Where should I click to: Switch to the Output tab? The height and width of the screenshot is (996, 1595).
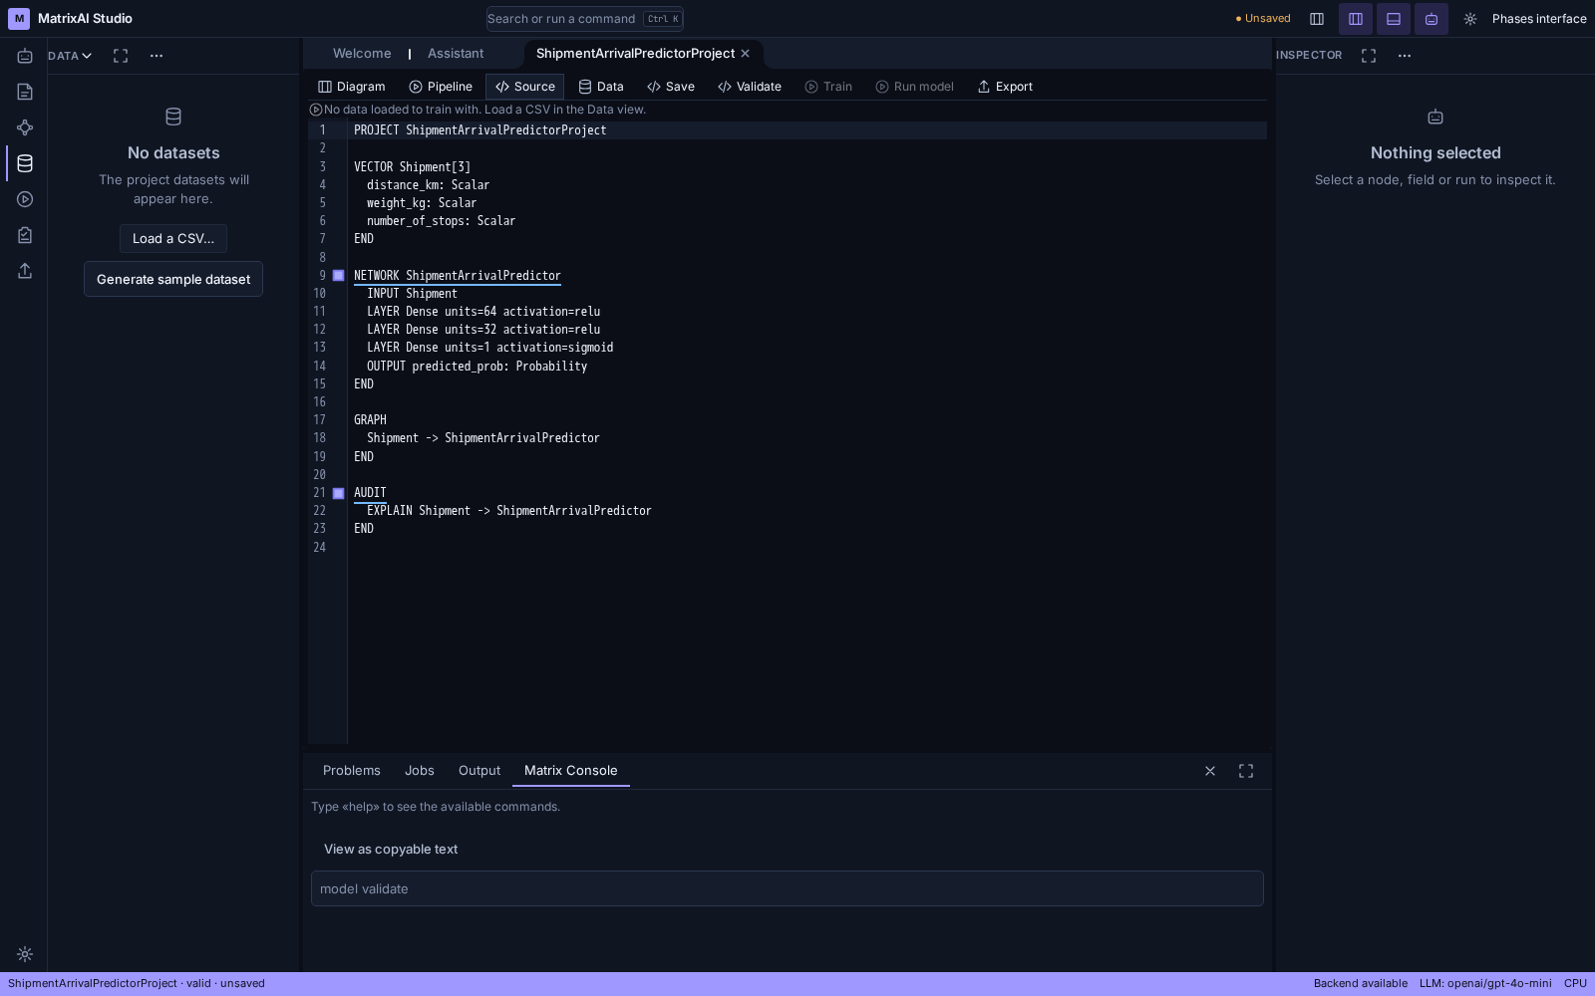[x=479, y=771]
